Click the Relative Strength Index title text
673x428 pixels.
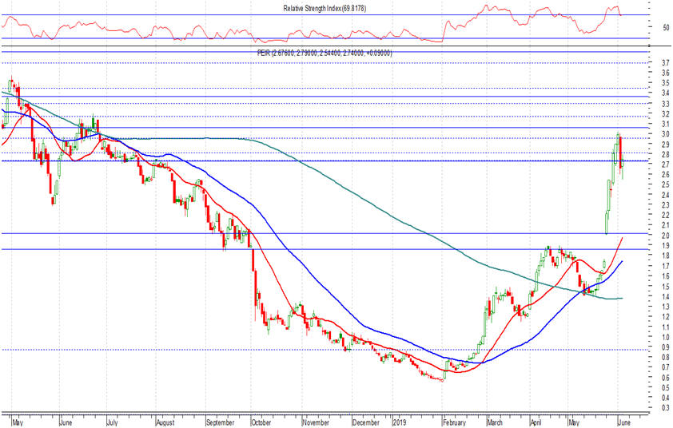click(324, 8)
